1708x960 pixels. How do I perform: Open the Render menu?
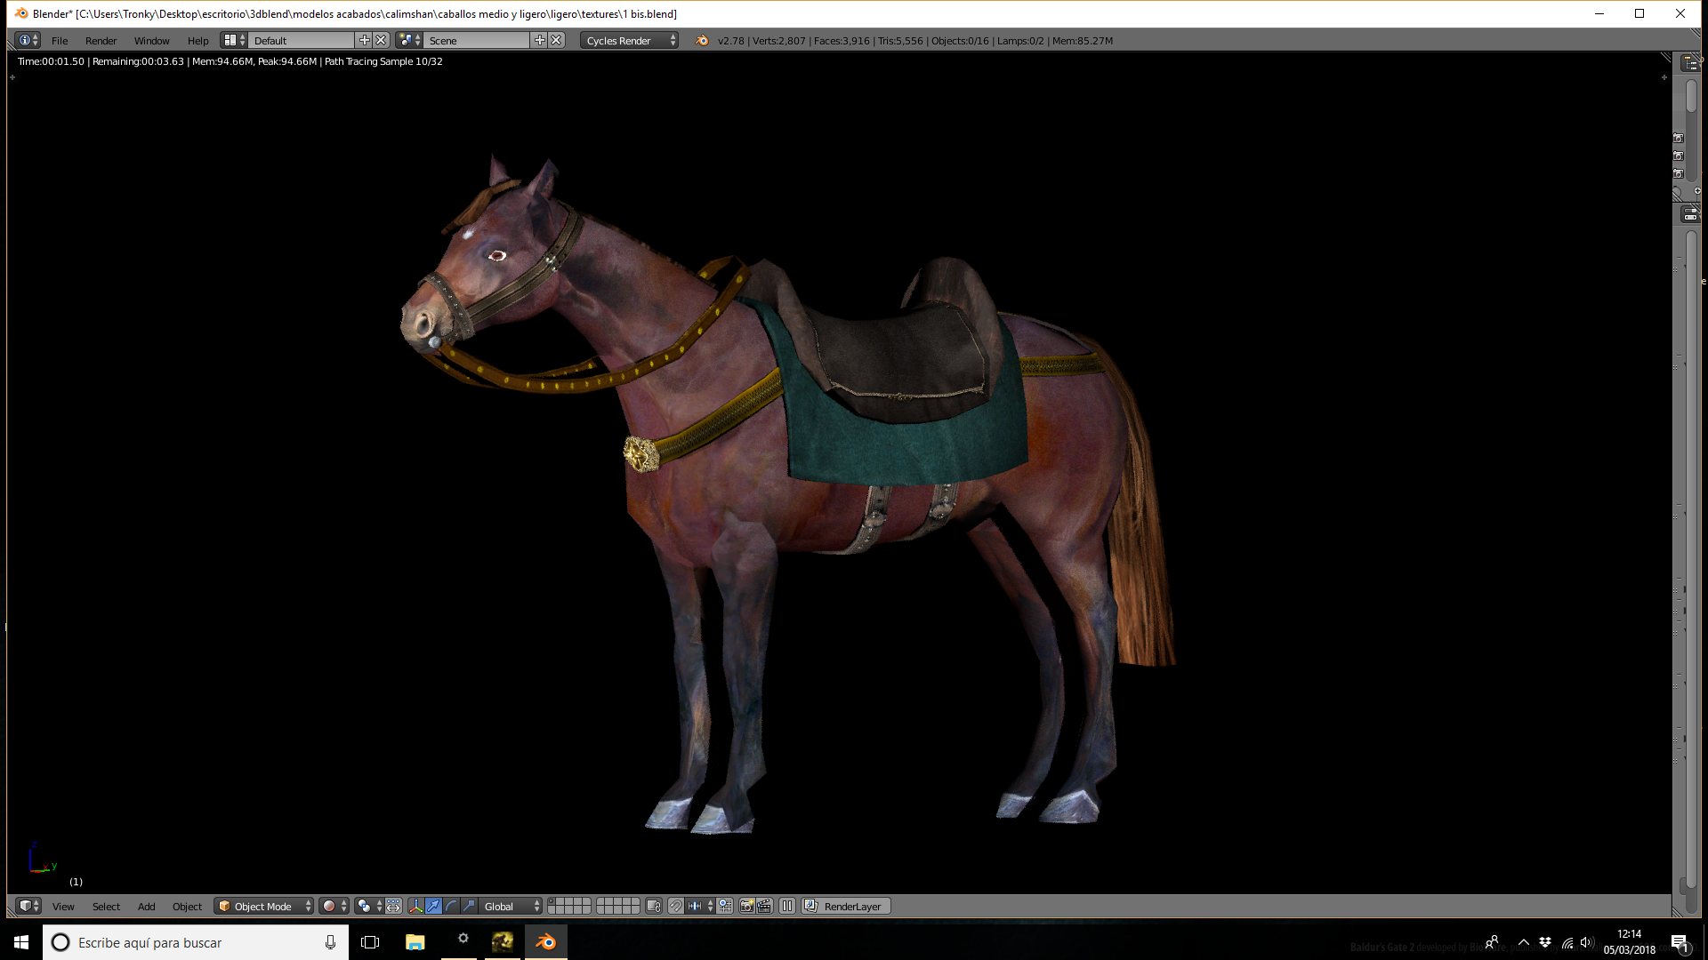(101, 40)
